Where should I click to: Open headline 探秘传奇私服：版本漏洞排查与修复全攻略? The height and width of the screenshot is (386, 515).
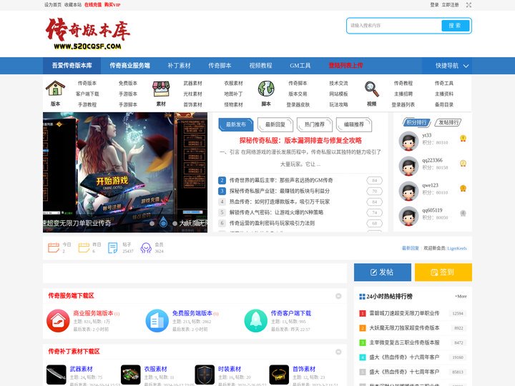click(x=300, y=141)
